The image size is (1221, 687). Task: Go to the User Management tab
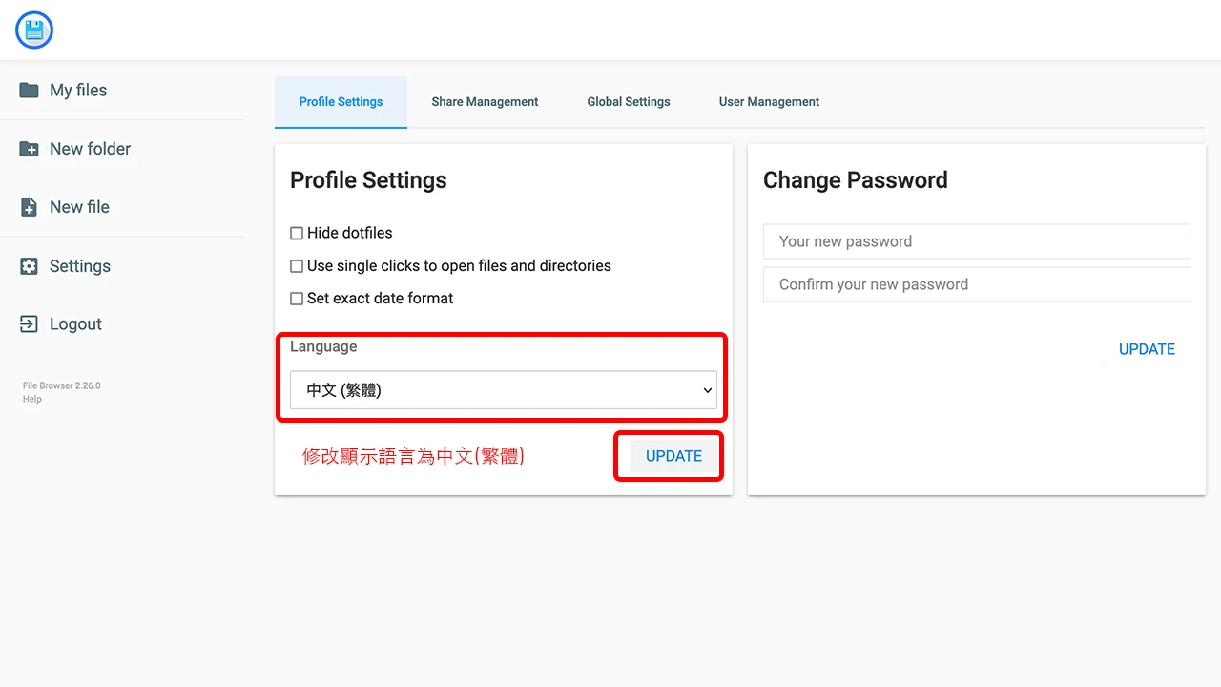pos(769,101)
